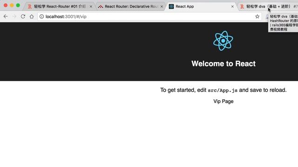298x167 pixels.
Task: Close the 轻松学 React-Router #01 tab
Action: tap(91, 6)
